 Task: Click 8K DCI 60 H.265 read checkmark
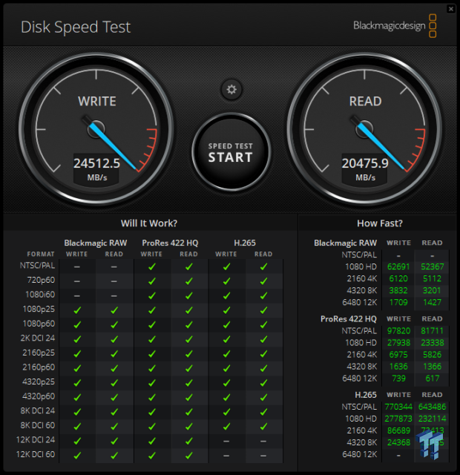click(x=263, y=426)
